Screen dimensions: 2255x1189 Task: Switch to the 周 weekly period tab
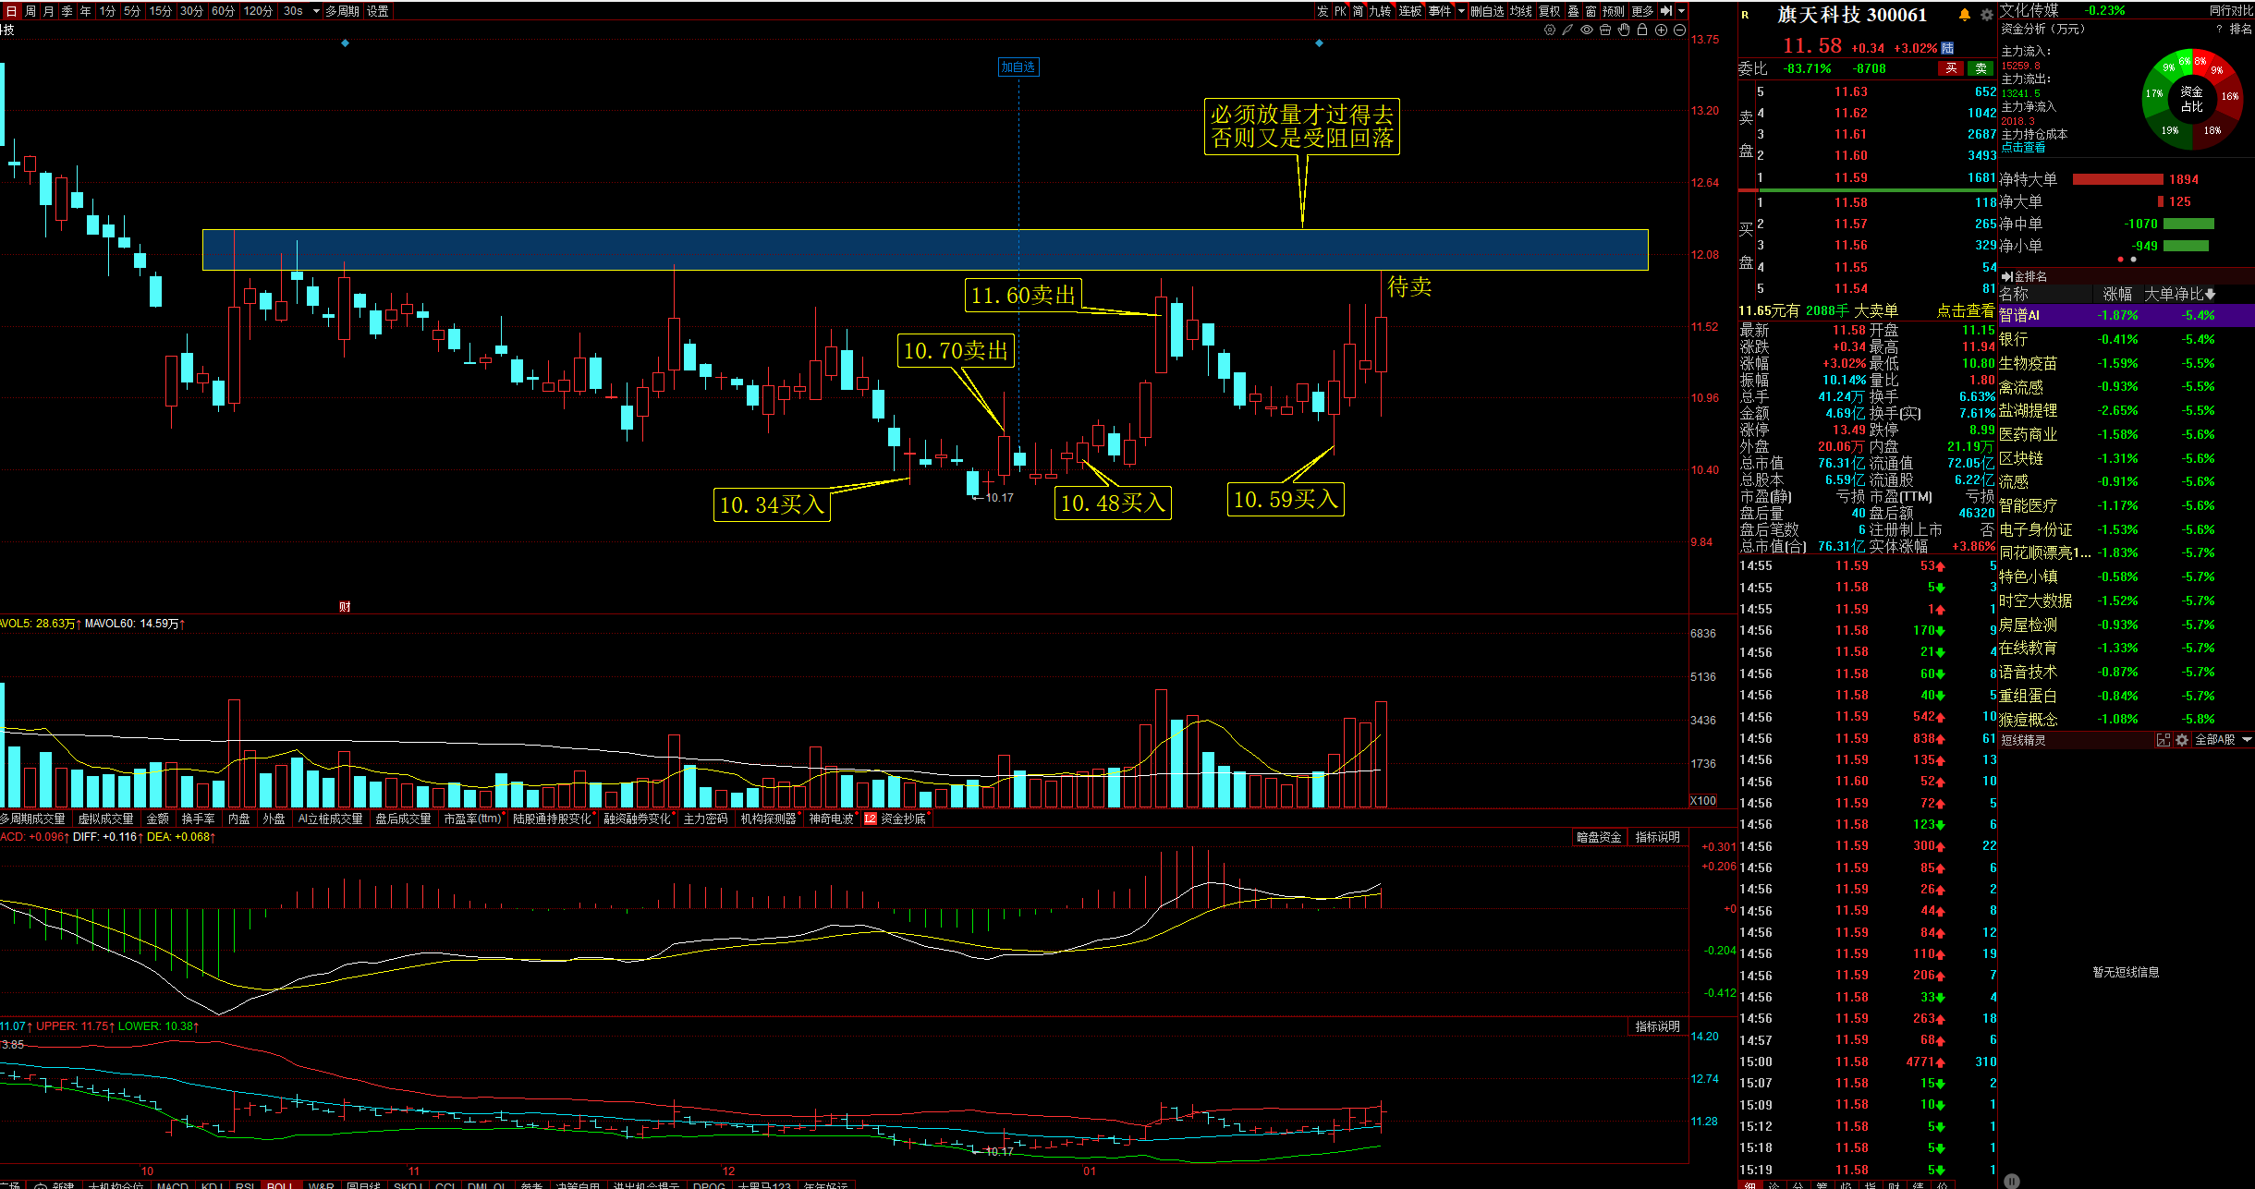point(30,11)
